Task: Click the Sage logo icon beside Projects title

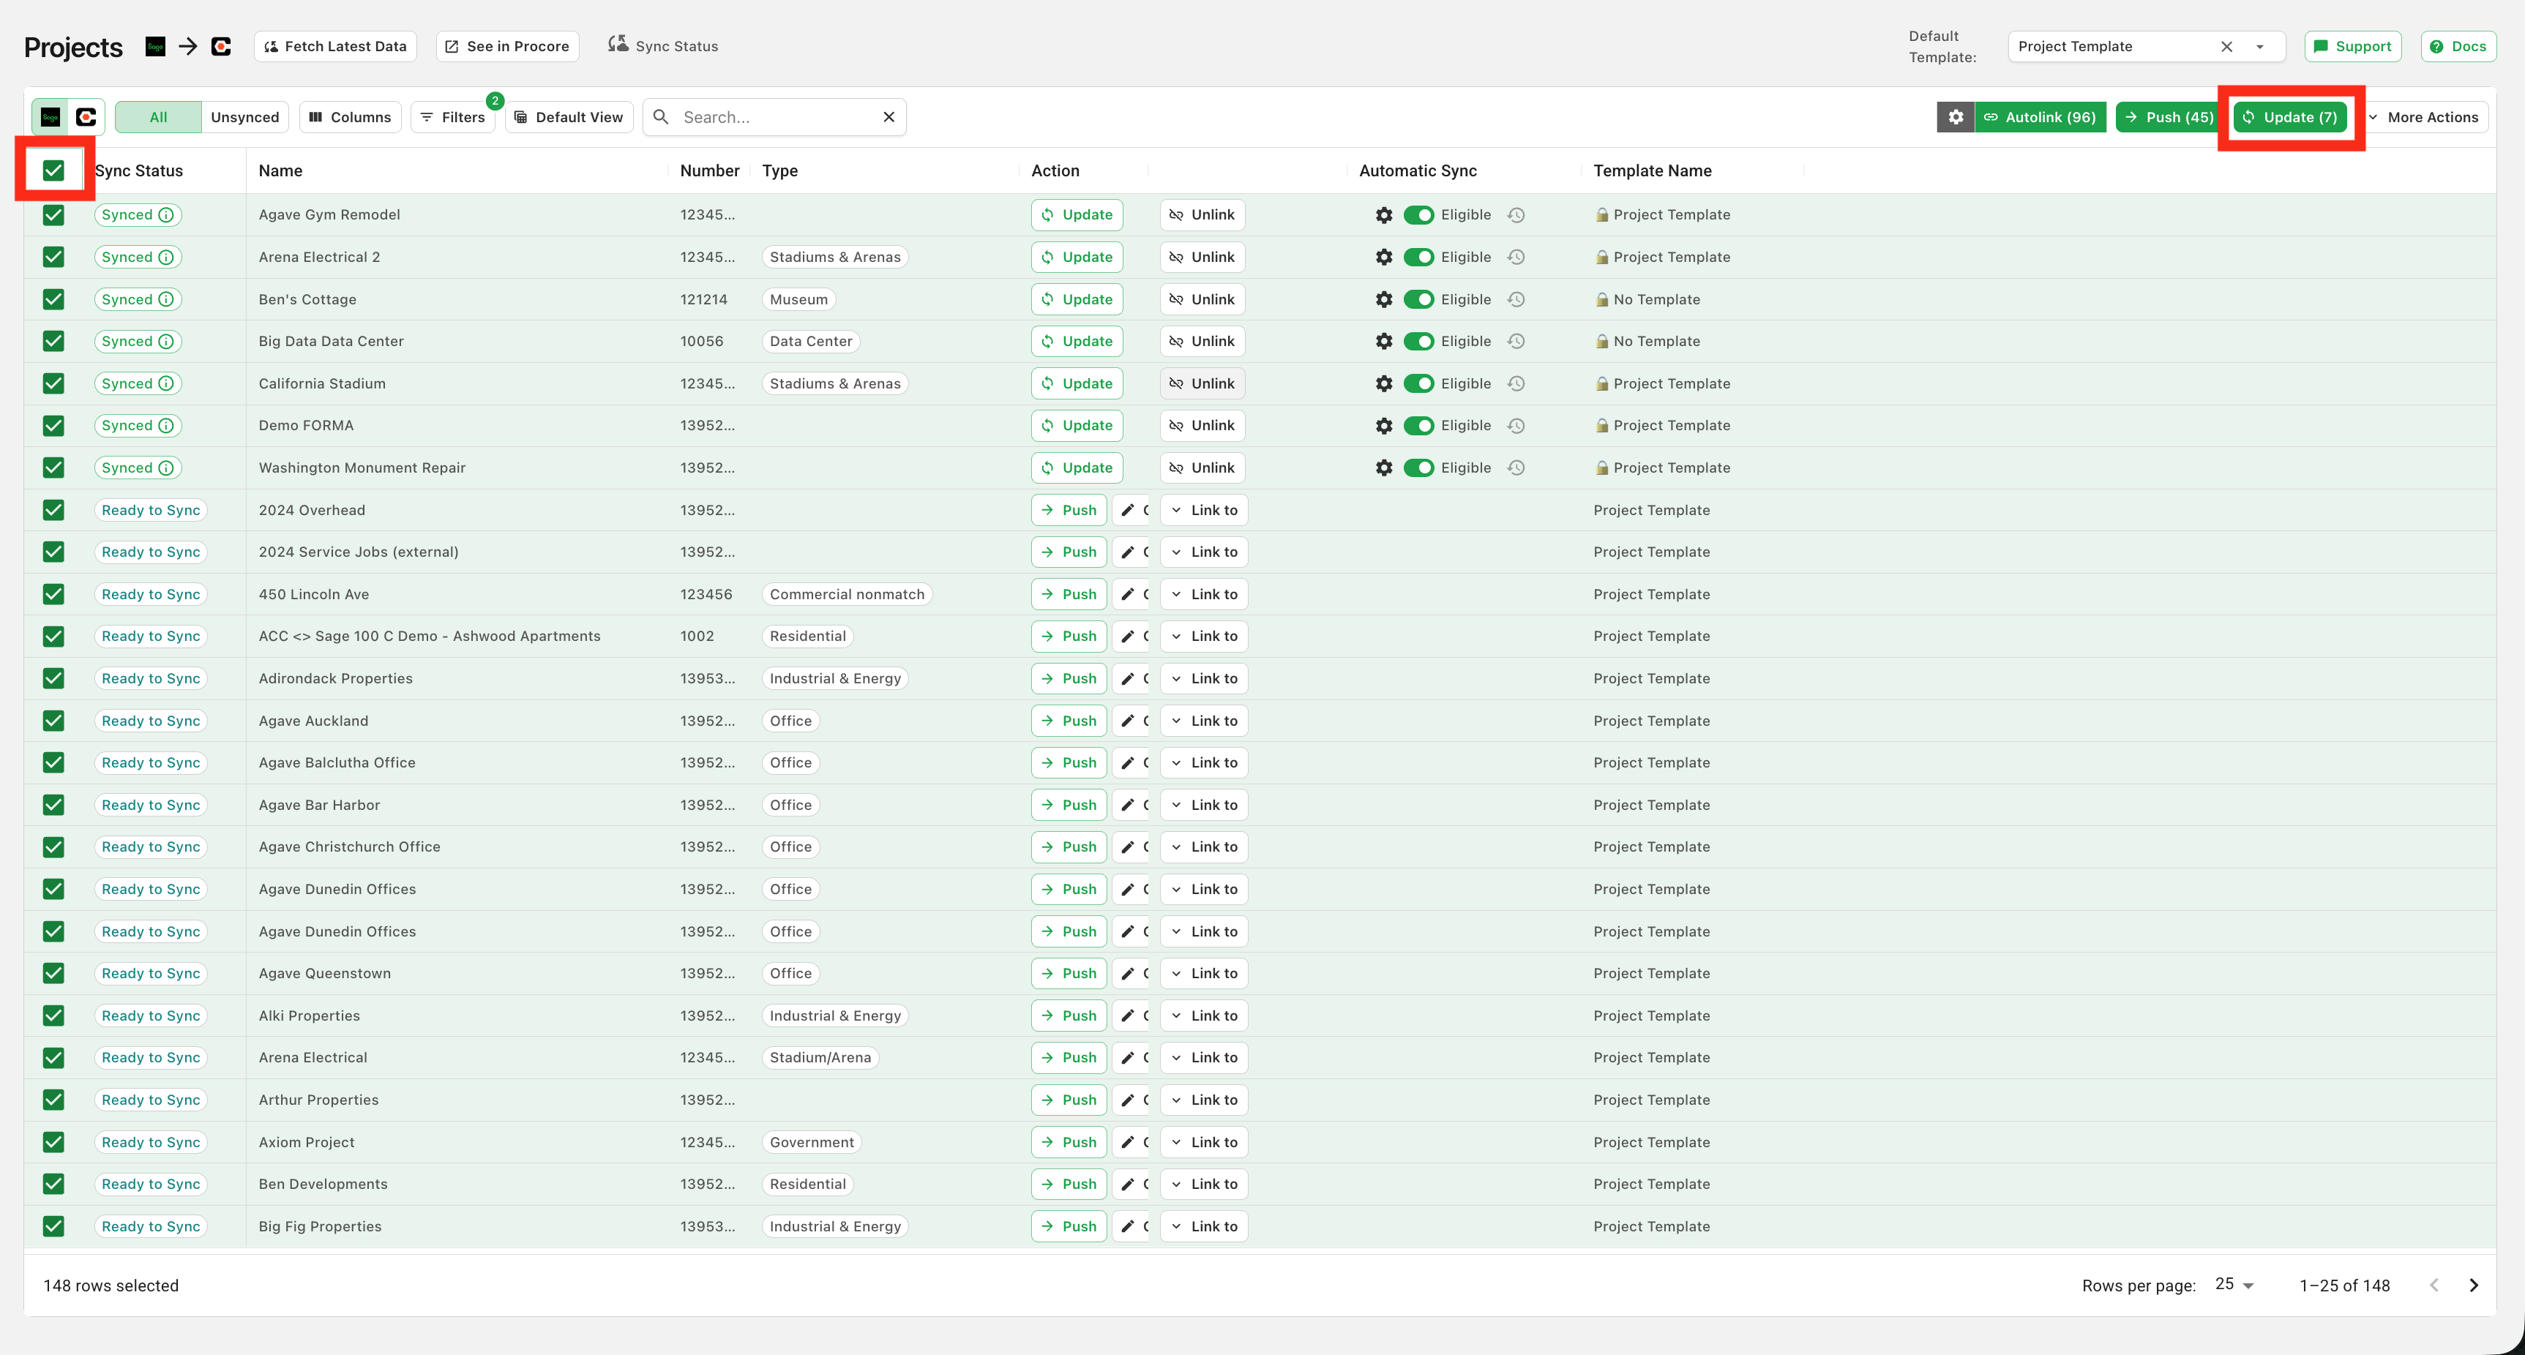Action: coord(155,46)
